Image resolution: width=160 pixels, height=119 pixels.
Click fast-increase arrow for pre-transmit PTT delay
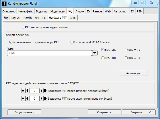(x=45, y=91)
